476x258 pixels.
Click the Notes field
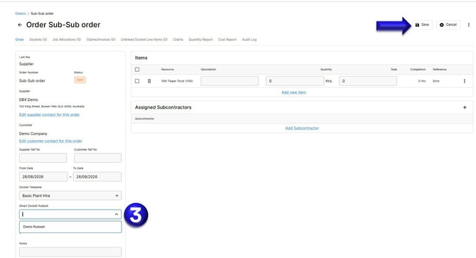(x=70, y=252)
